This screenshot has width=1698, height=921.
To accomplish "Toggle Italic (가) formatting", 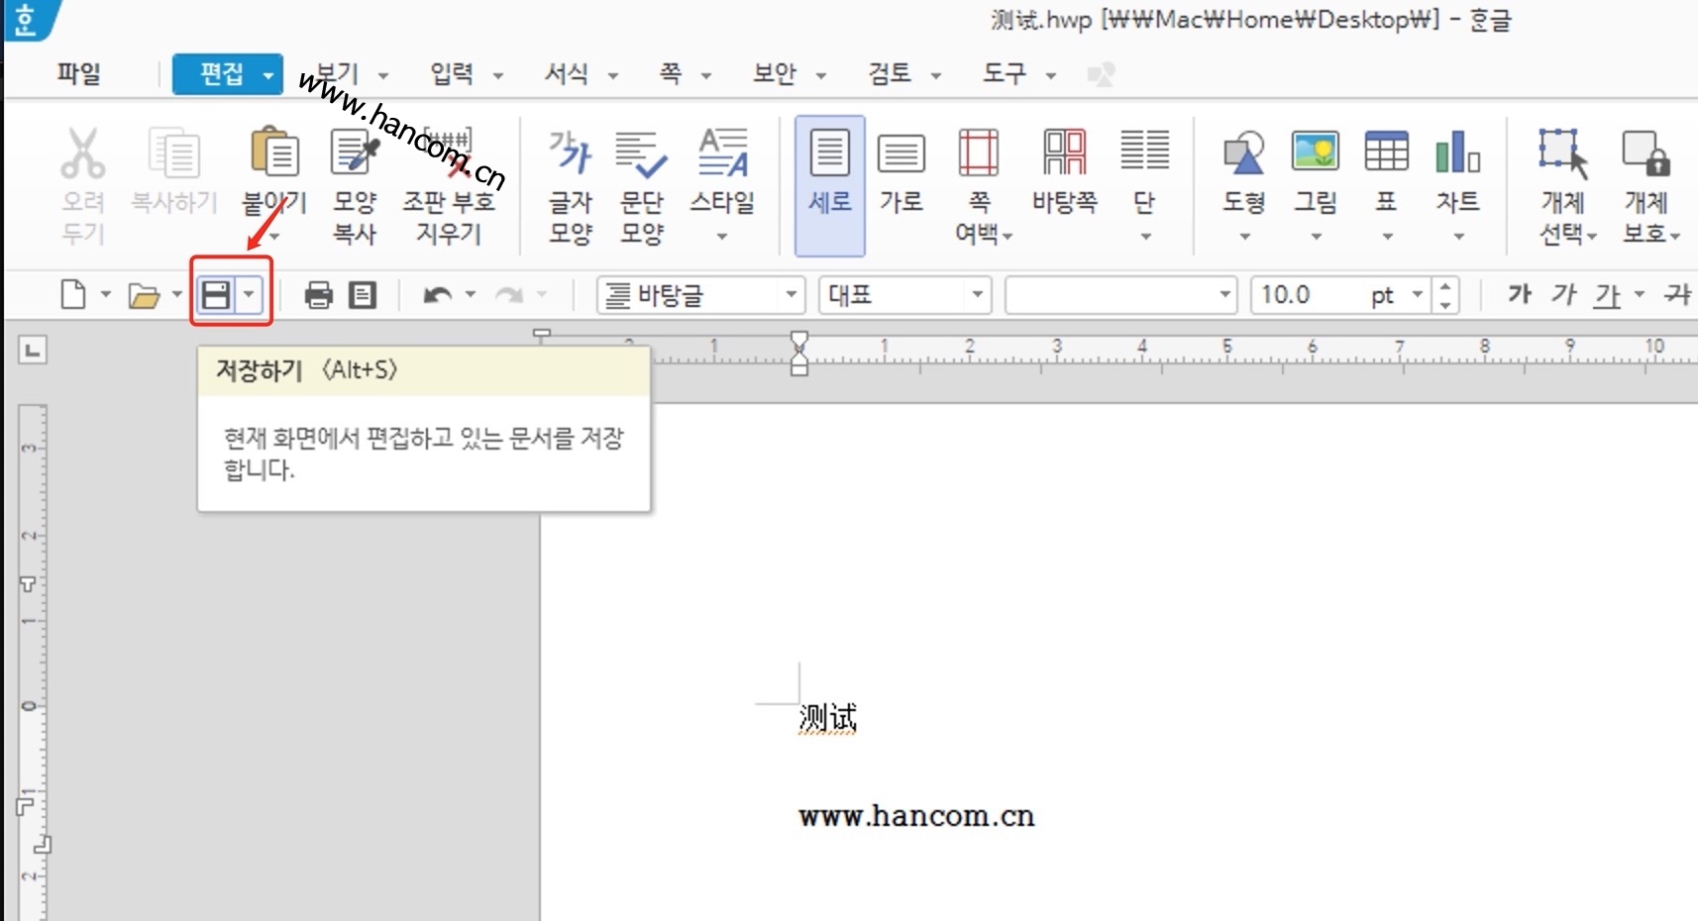I will 1563,294.
